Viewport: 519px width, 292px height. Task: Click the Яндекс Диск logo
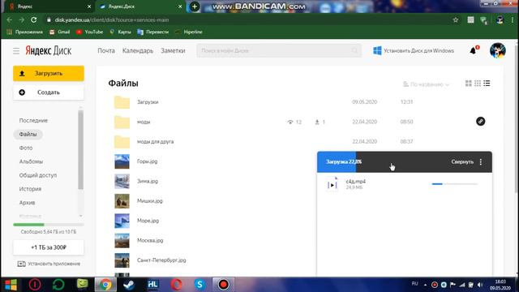pyautogui.click(x=49, y=50)
